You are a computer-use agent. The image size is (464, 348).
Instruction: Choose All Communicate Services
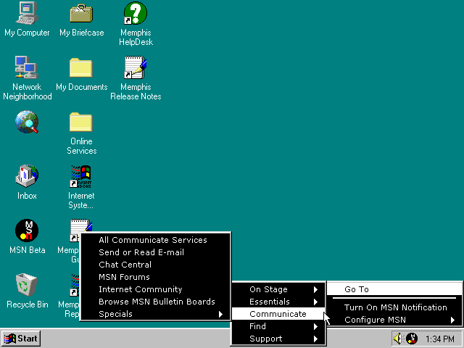[x=156, y=240]
